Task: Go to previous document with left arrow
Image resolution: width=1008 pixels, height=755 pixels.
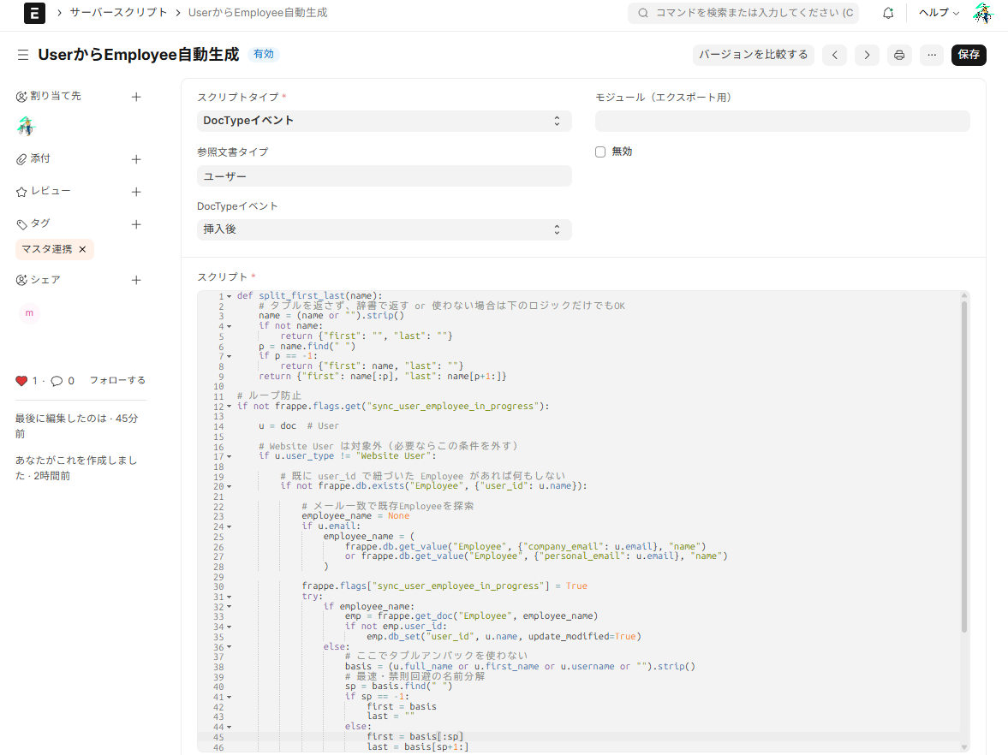Action: pyautogui.click(x=834, y=55)
